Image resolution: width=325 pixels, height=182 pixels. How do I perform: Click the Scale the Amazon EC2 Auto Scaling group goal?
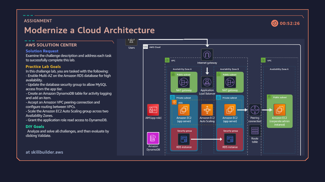67,114
